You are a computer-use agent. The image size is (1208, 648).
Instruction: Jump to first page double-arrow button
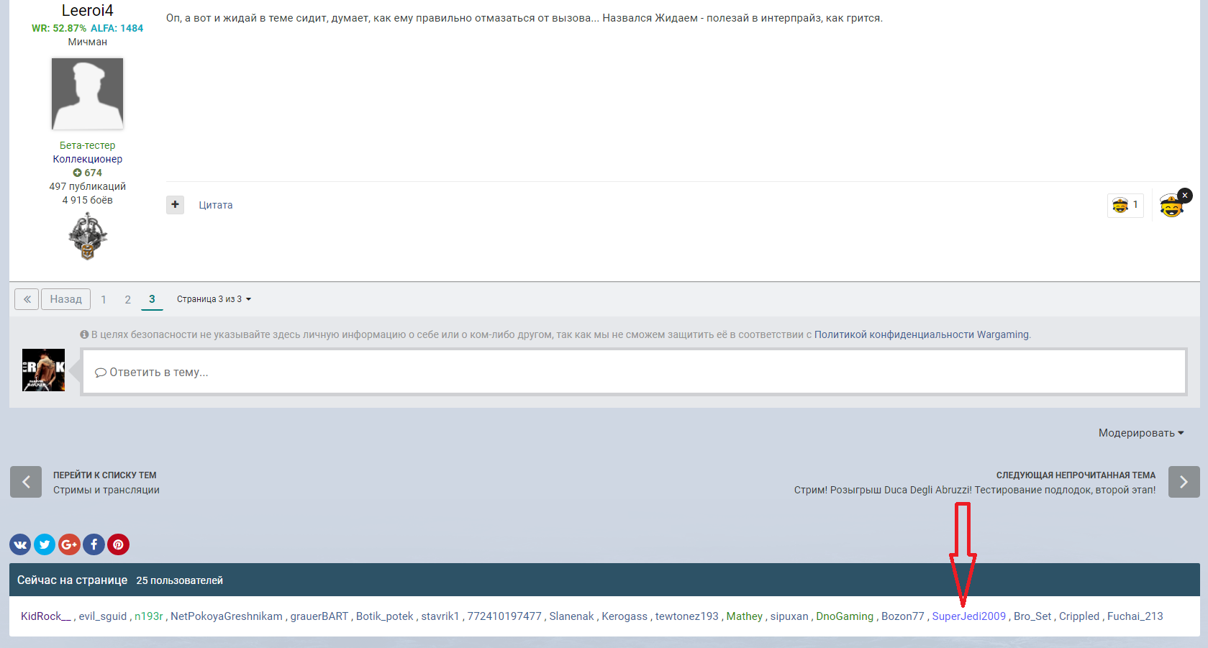pyautogui.click(x=27, y=299)
